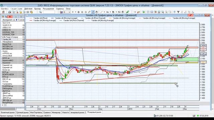Toggle the open hand pan tool

[97, 12]
